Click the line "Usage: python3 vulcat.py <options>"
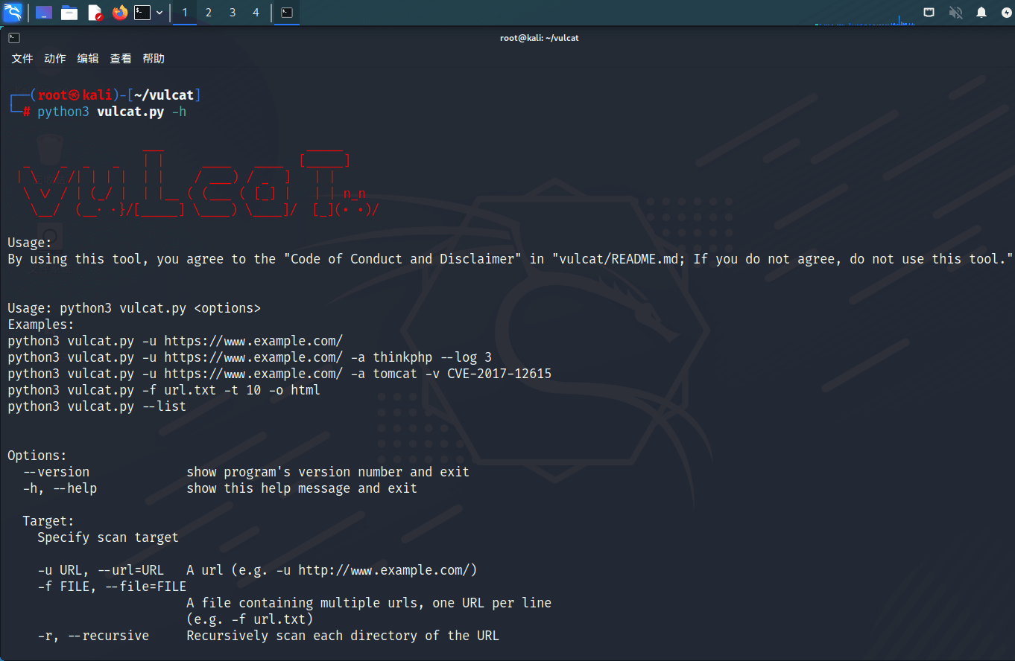 pos(134,308)
